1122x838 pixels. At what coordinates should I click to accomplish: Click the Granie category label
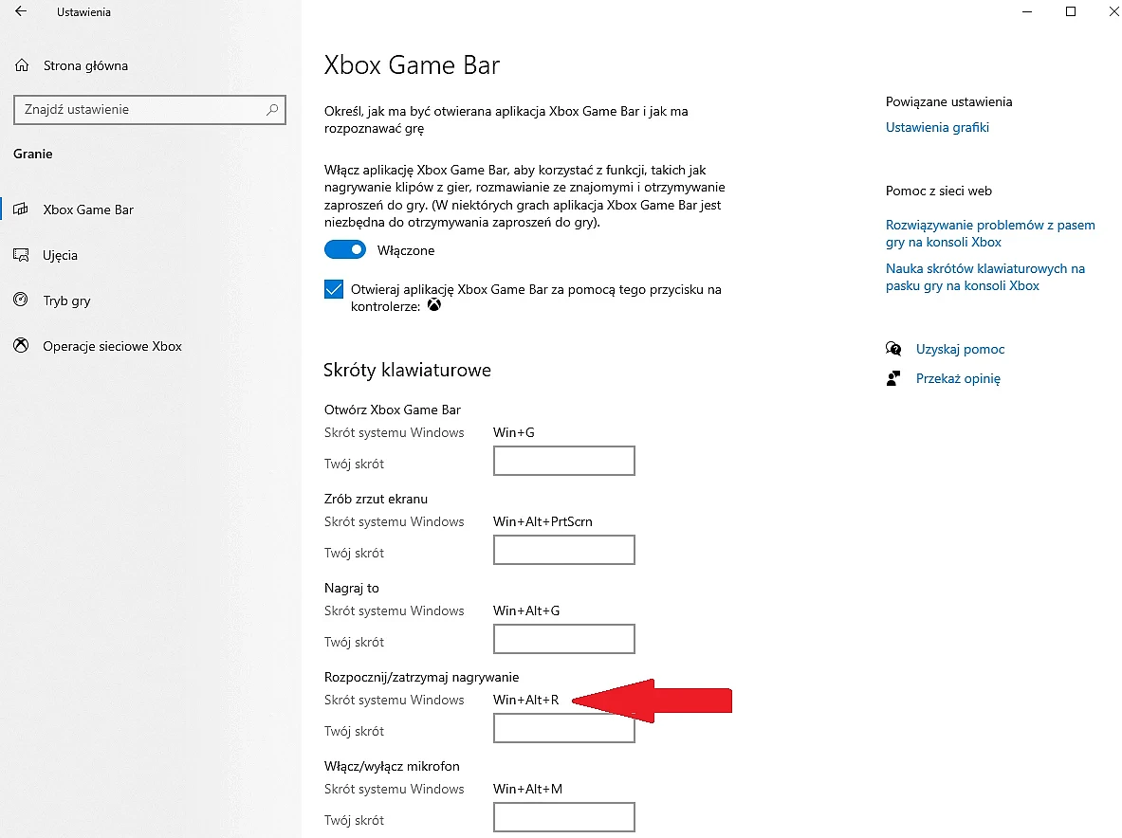click(x=33, y=154)
